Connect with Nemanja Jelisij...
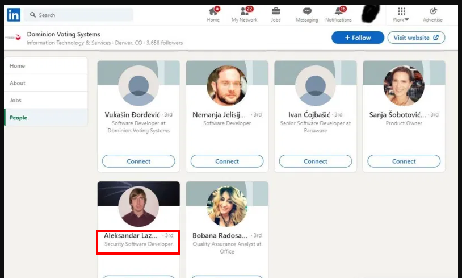This screenshot has height=278, width=462. (x=227, y=161)
